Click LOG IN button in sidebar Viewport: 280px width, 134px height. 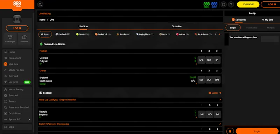click(17, 28)
